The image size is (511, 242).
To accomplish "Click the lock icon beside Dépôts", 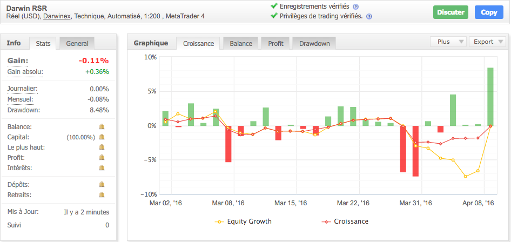I will click(x=102, y=185).
